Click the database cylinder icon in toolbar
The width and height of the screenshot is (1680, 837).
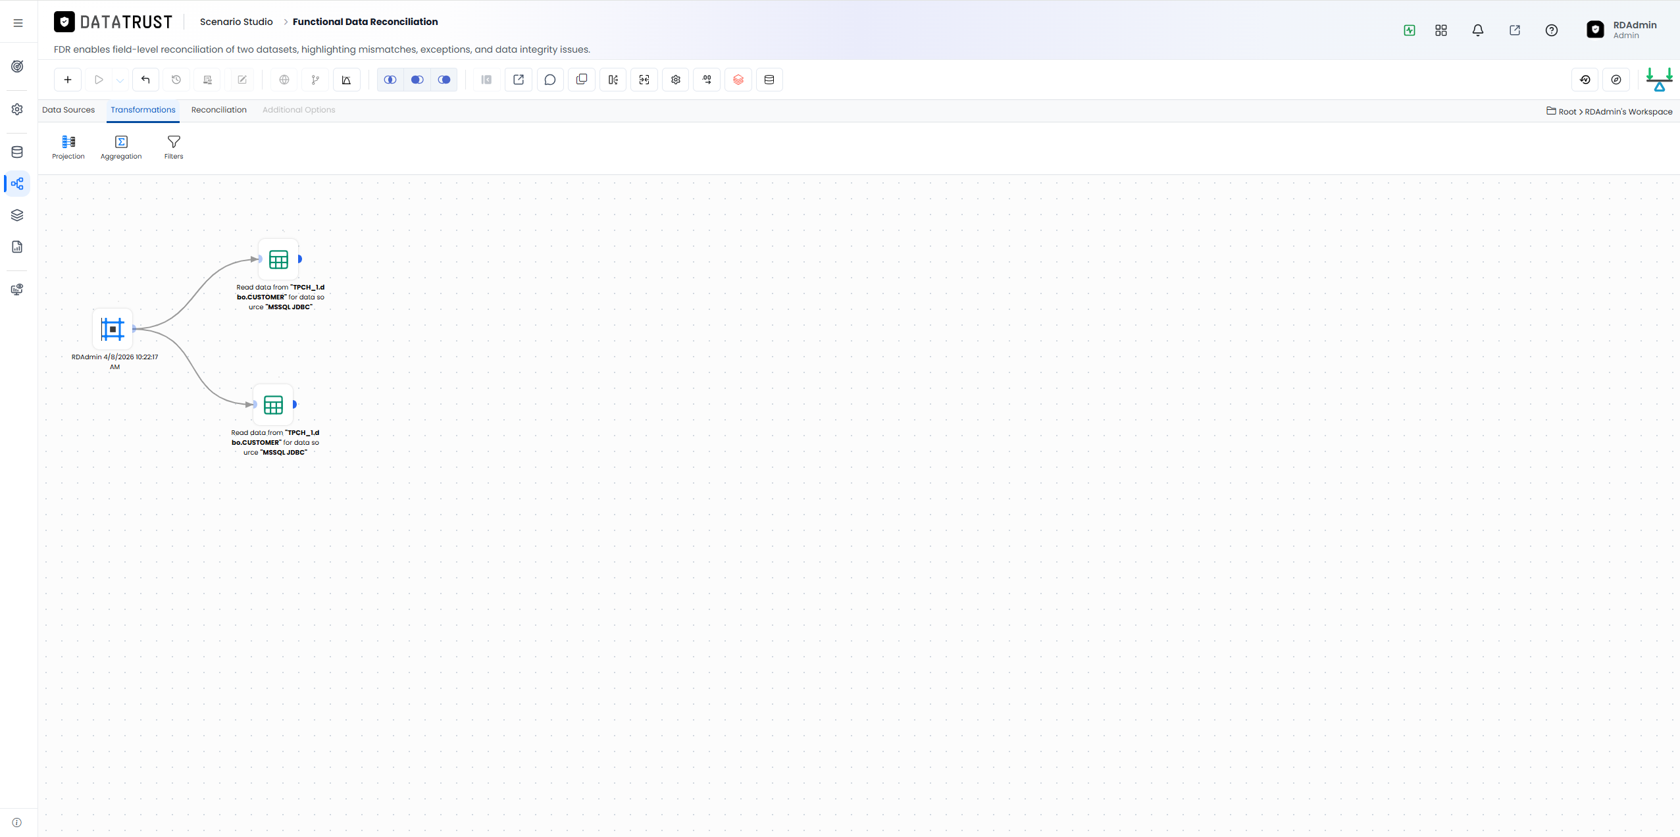tap(769, 80)
